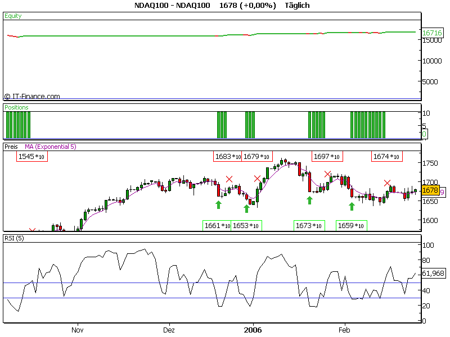The width and height of the screenshot is (450, 337).
Task: Click the 10 label on Positions axis
Action: coord(426,113)
